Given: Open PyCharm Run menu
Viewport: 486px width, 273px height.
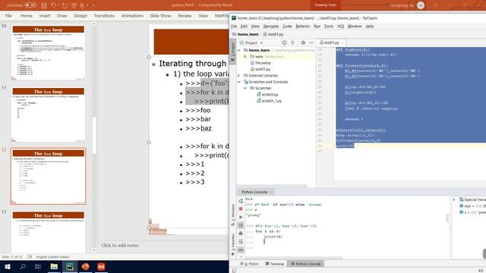Looking at the screenshot, I should (x=317, y=27).
